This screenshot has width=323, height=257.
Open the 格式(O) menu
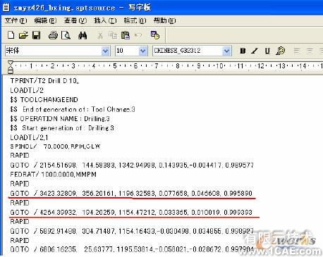click(135, 20)
